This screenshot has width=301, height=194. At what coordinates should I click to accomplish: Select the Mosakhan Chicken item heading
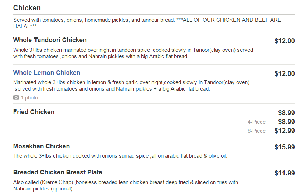pos(42,146)
